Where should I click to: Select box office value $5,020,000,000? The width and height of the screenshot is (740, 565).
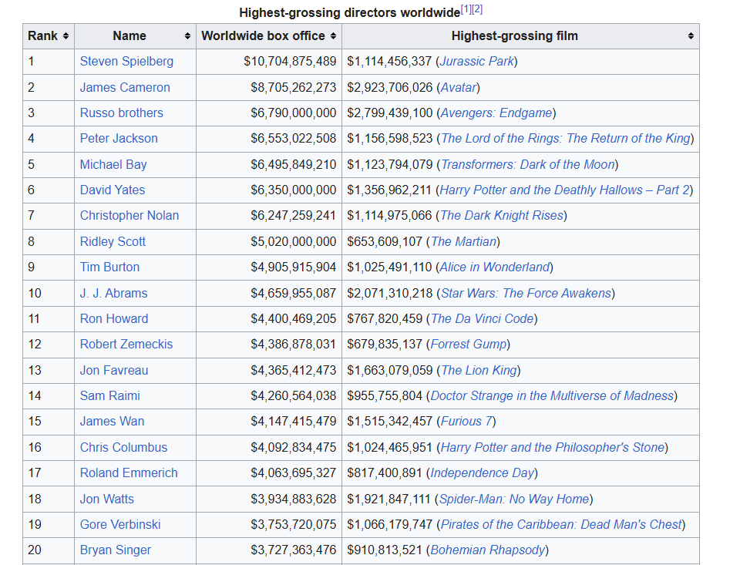click(x=294, y=242)
